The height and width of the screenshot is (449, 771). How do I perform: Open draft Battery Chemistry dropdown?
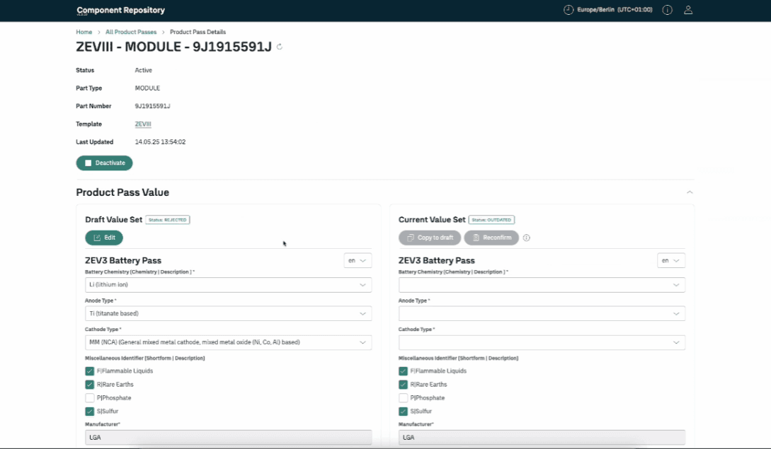coord(228,285)
